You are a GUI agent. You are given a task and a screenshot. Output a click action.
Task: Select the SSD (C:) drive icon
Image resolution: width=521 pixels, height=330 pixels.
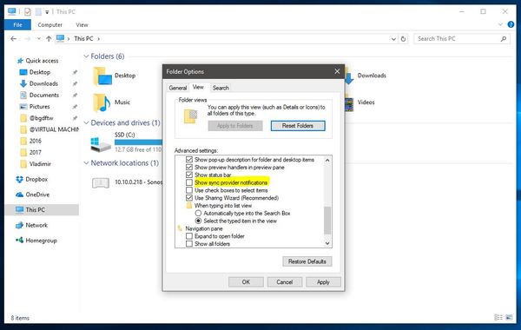101,145
